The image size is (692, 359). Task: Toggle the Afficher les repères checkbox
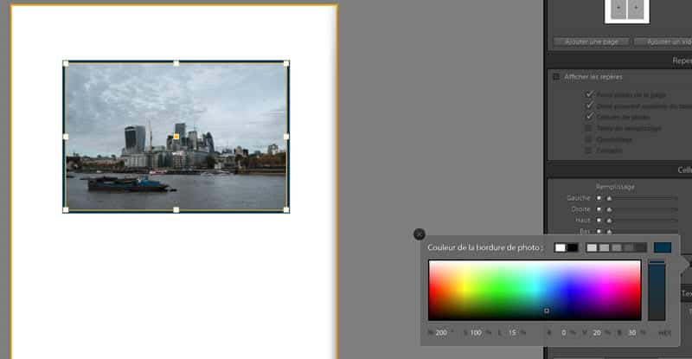coord(556,76)
